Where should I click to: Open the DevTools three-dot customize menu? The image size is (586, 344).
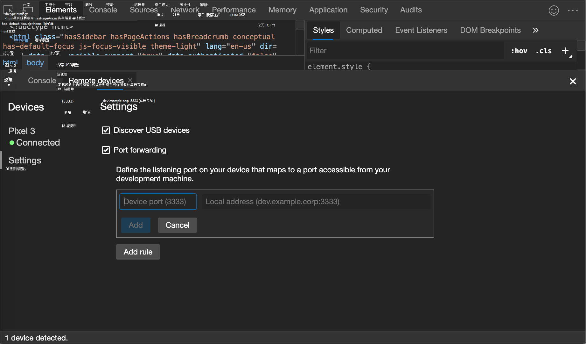[573, 11]
